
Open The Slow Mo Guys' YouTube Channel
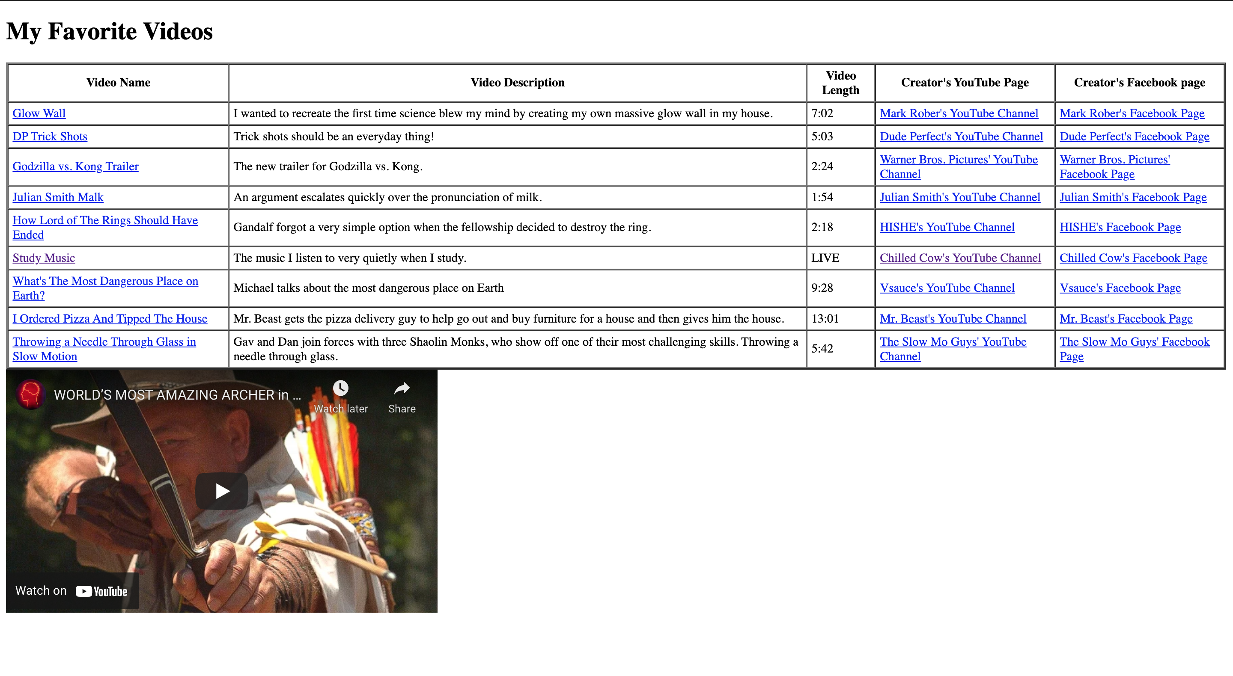(x=953, y=342)
